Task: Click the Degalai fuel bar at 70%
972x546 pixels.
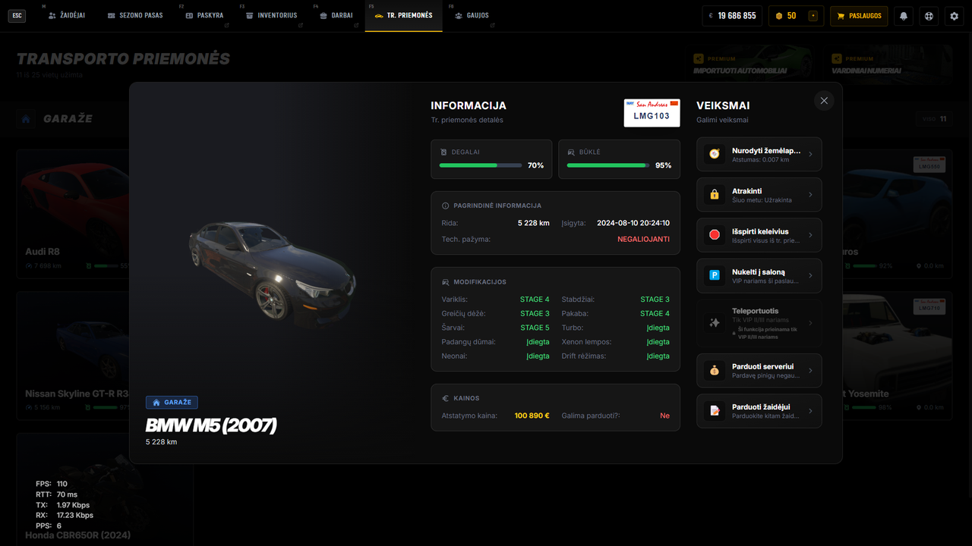Action: coord(481,165)
